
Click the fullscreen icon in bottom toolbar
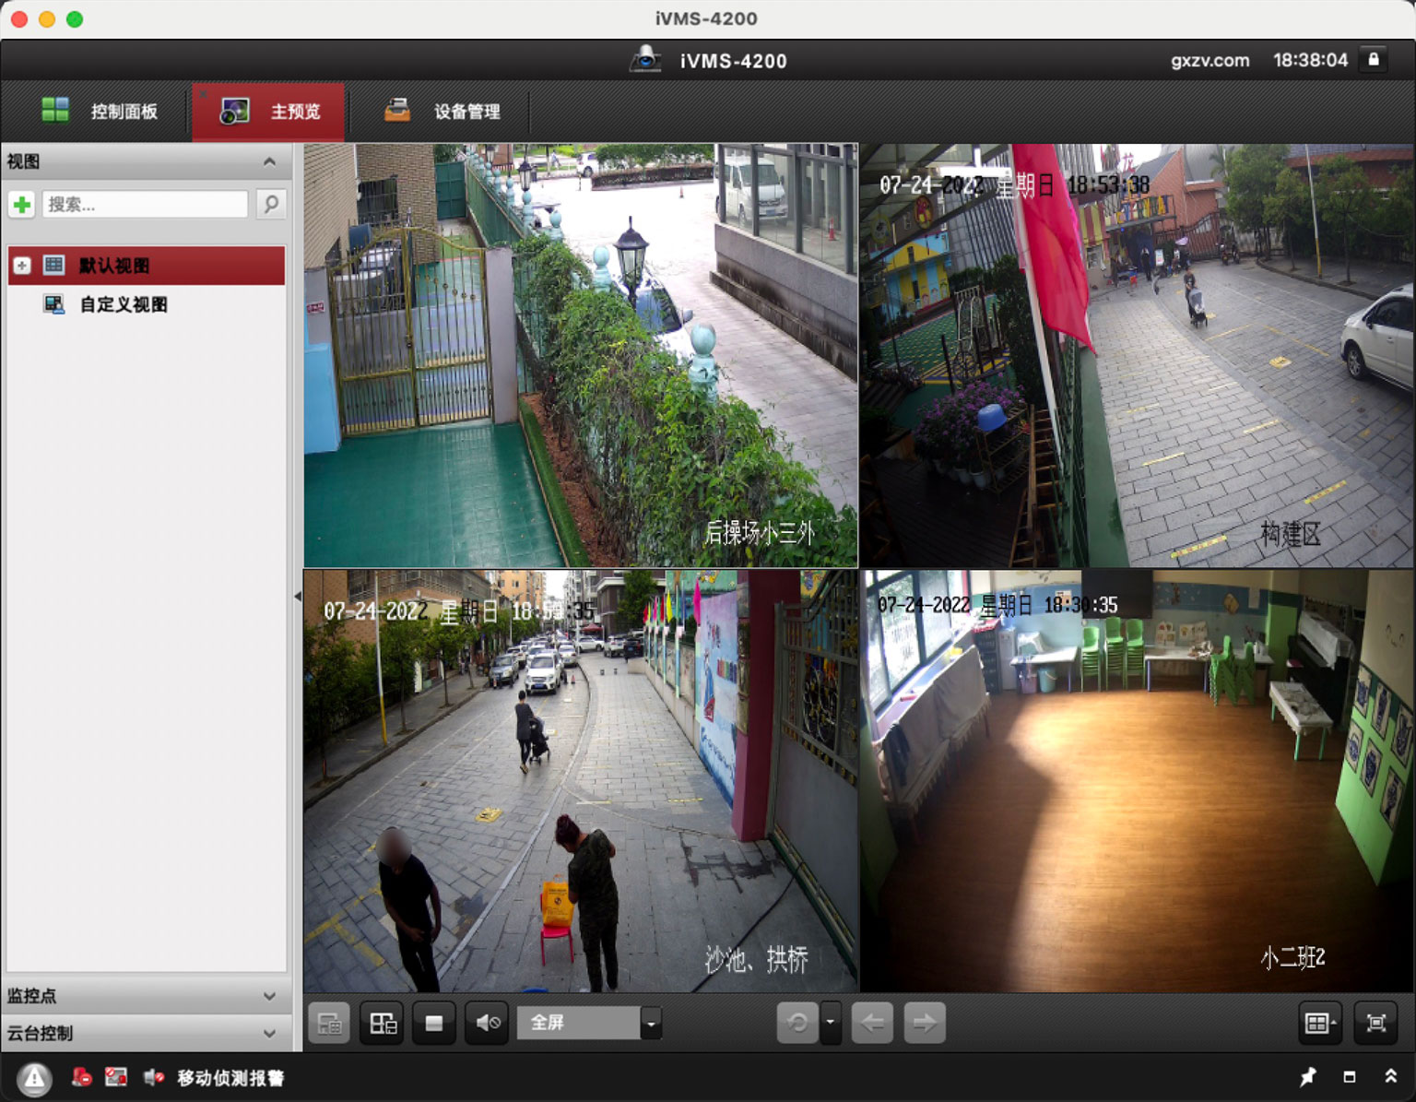[x=1375, y=1023]
